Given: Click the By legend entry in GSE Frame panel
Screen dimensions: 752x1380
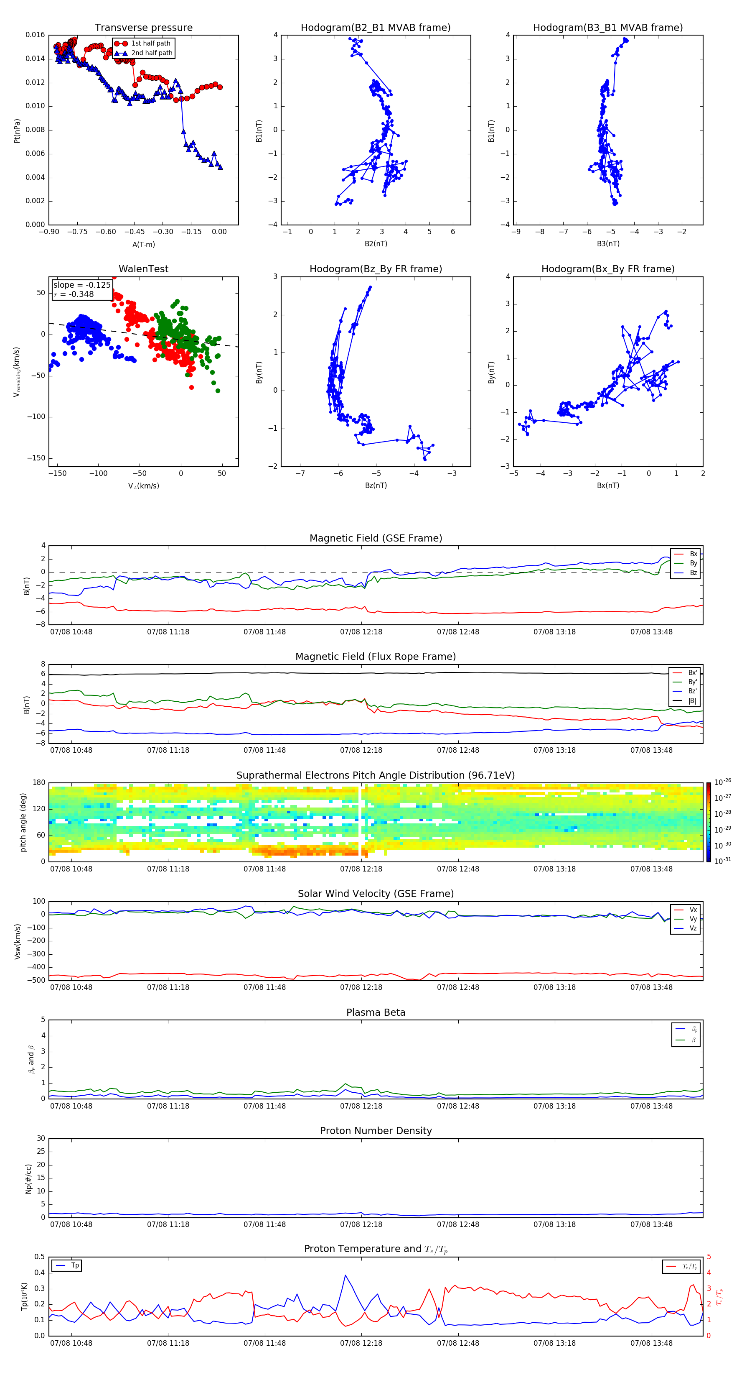Looking at the screenshot, I should (x=686, y=563).
